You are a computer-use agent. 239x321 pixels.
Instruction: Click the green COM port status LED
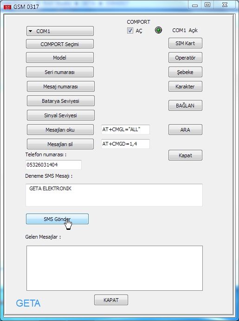click(158, 30)
